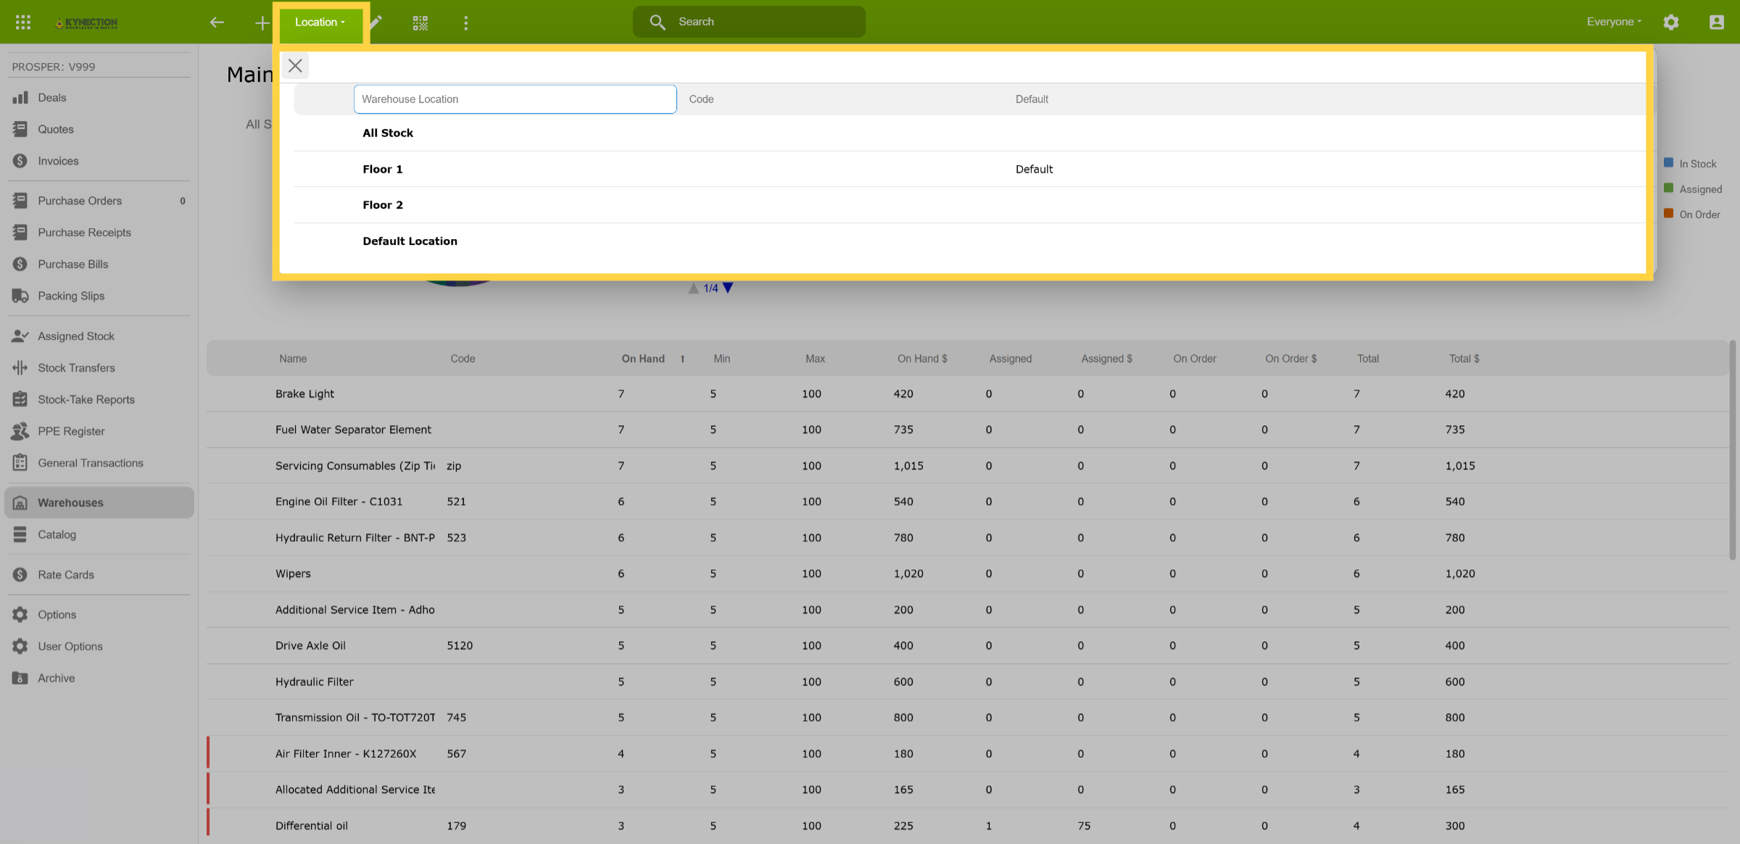Open the user account profile icon
Viewport: 1740px width, 844px height.
[x=1716, y=22]
